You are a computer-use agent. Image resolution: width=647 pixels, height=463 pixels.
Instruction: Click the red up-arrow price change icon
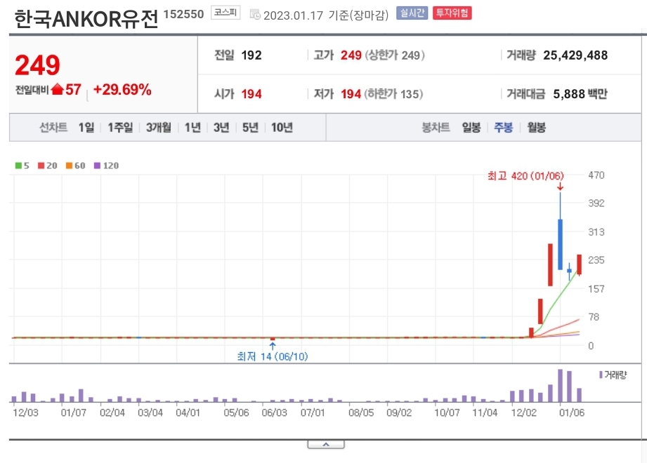(58, 89)
